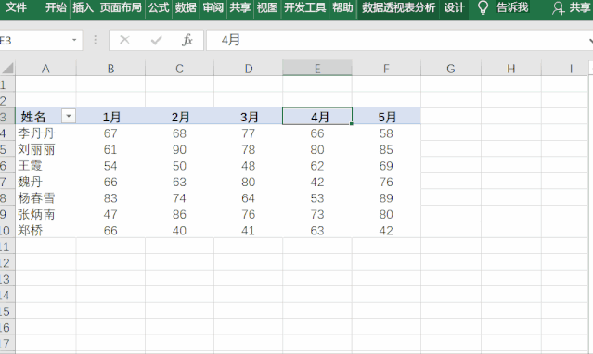Select the 李丹丹 name cell
The image size is (593, 354).
click(45, 133)
